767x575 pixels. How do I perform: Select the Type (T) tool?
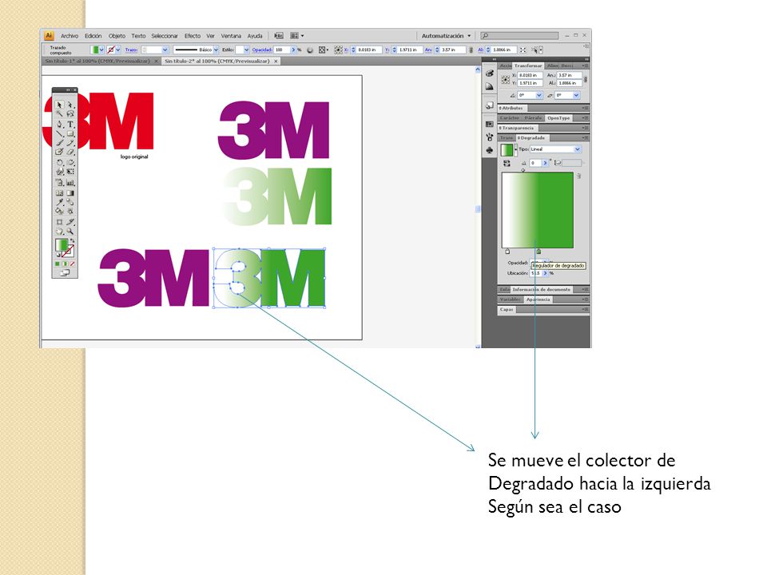70,124
